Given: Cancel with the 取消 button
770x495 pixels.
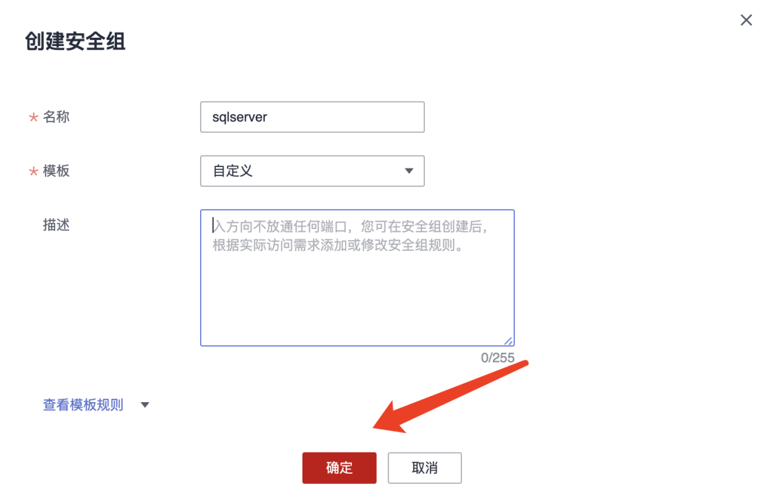Looking at the screenshot, I should 425,468.
